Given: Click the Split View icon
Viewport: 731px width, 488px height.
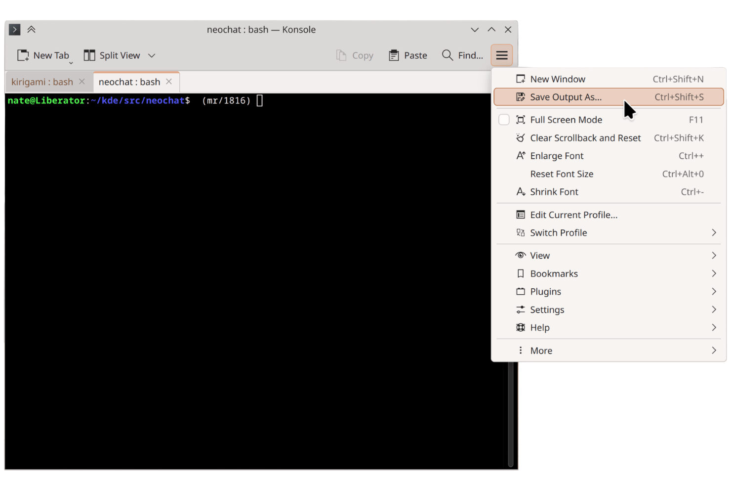Looking at the screenshot, I should point(89,55).
